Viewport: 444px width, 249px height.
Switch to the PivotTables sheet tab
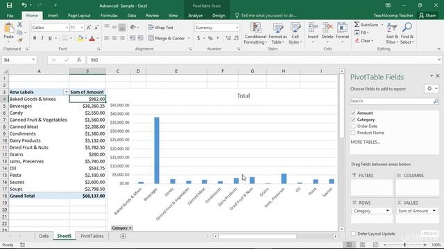pyautogui.click(x=92, y=236)
